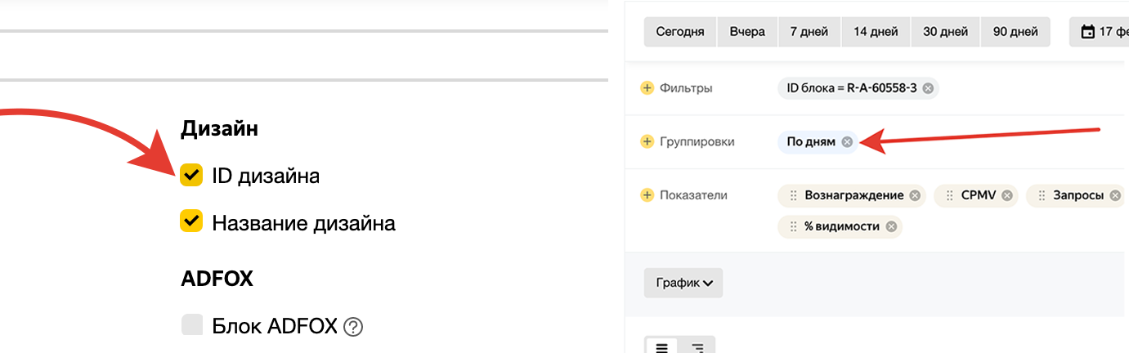Choose the 90 дней period
The image size is (1129, 353).
(1015, 32)
